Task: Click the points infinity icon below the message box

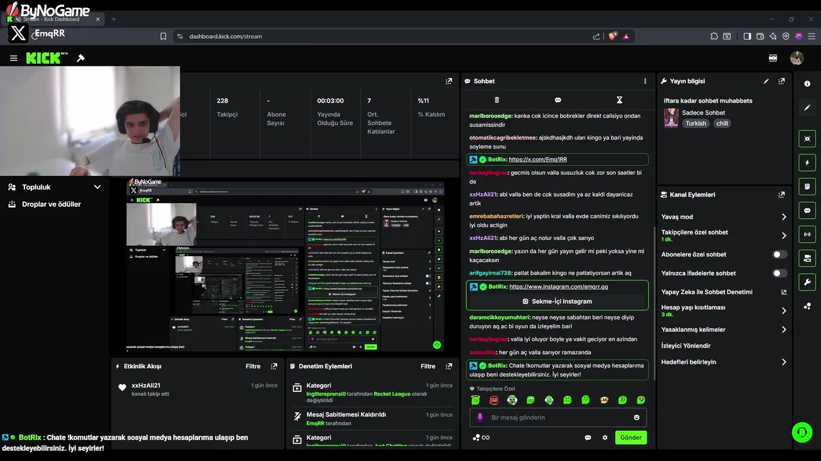Action: click(x=481, y=437)
